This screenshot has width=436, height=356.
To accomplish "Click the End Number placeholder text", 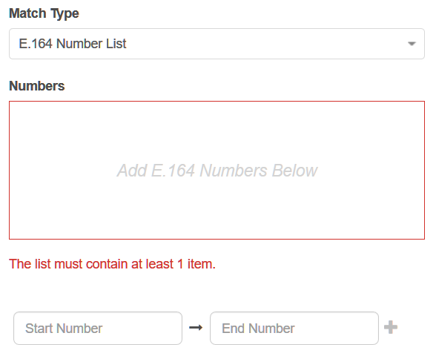I will coord(258,328).
